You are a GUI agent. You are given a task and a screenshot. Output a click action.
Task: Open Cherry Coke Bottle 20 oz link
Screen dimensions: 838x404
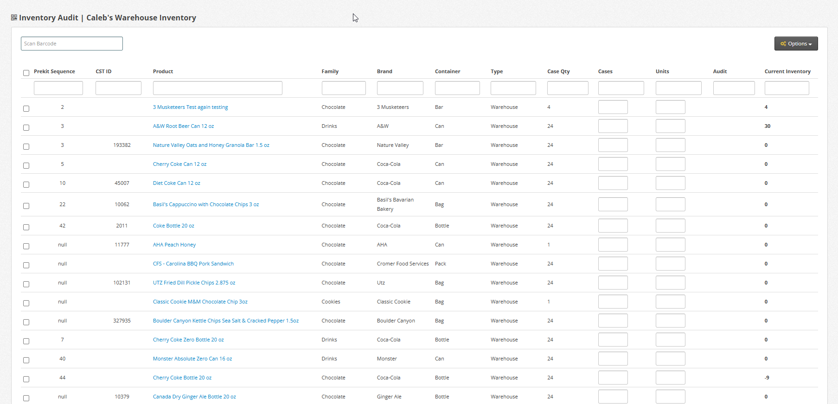[x=182, y=378]
